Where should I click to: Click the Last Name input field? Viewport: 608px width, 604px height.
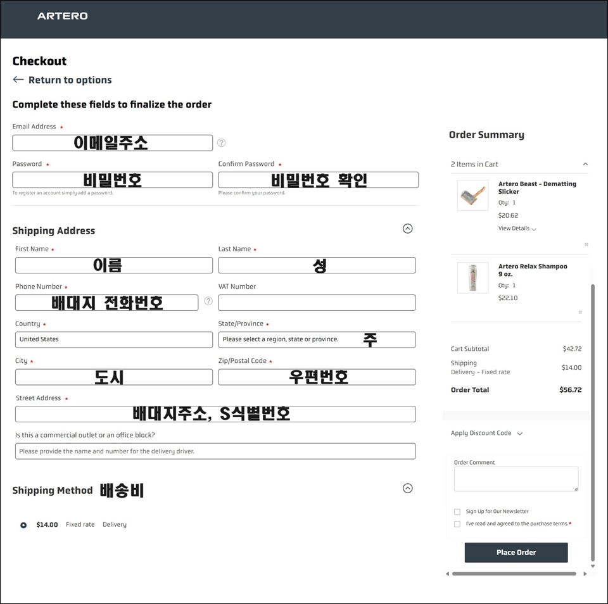[317, 265]
